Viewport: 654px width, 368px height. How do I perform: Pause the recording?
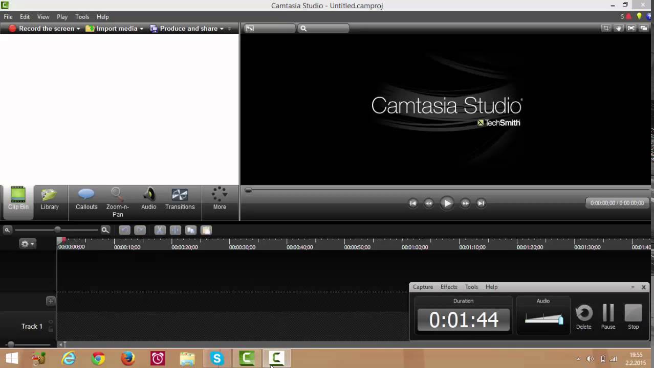pos(608,317)
